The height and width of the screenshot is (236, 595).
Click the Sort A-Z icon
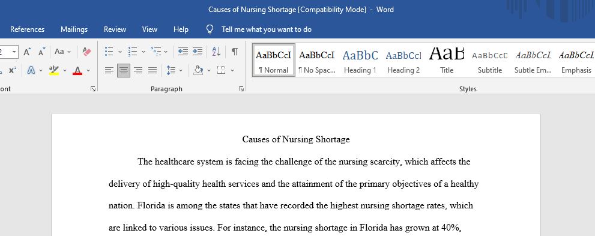point(216,52)
